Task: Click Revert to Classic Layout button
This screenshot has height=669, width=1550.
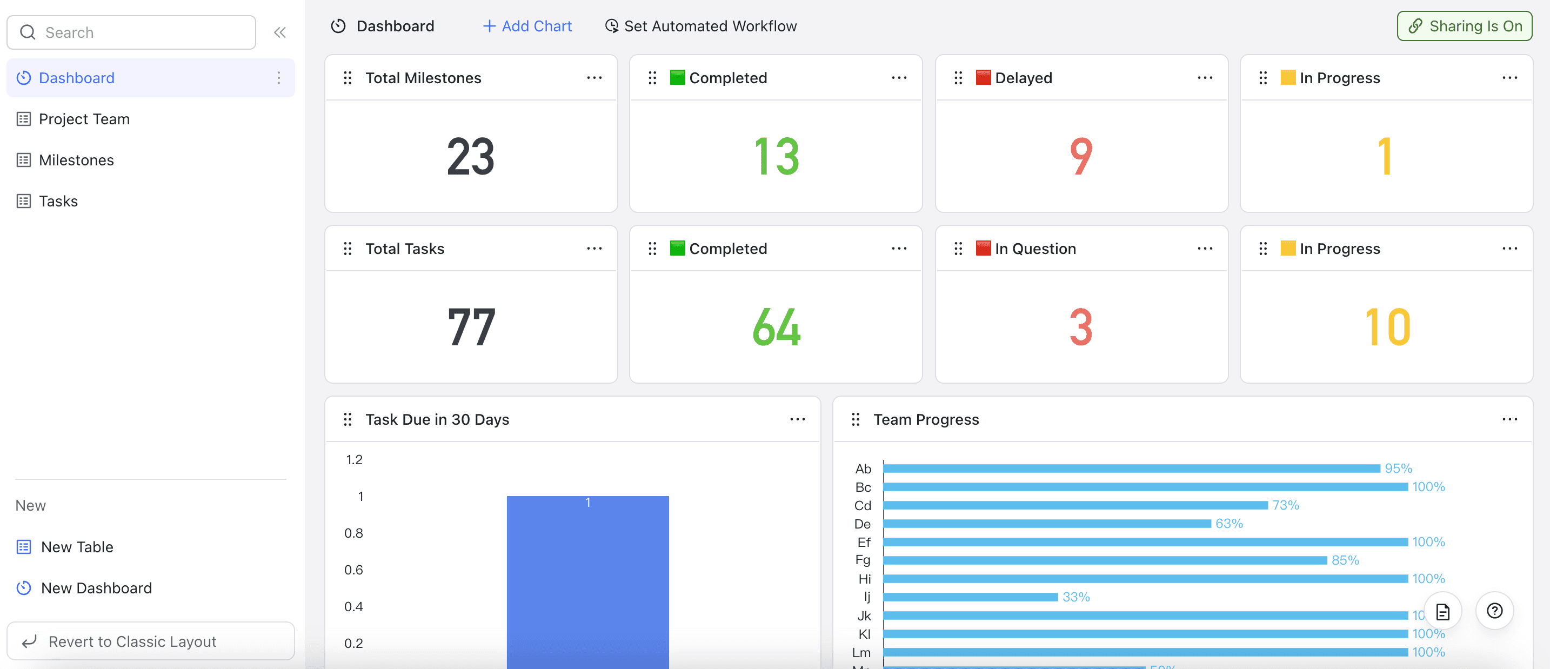Action: pos(150,641)
